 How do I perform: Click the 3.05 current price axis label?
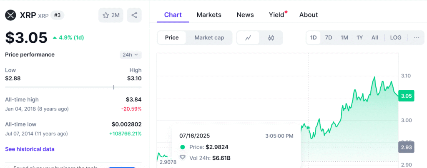(x=406, y=96)
